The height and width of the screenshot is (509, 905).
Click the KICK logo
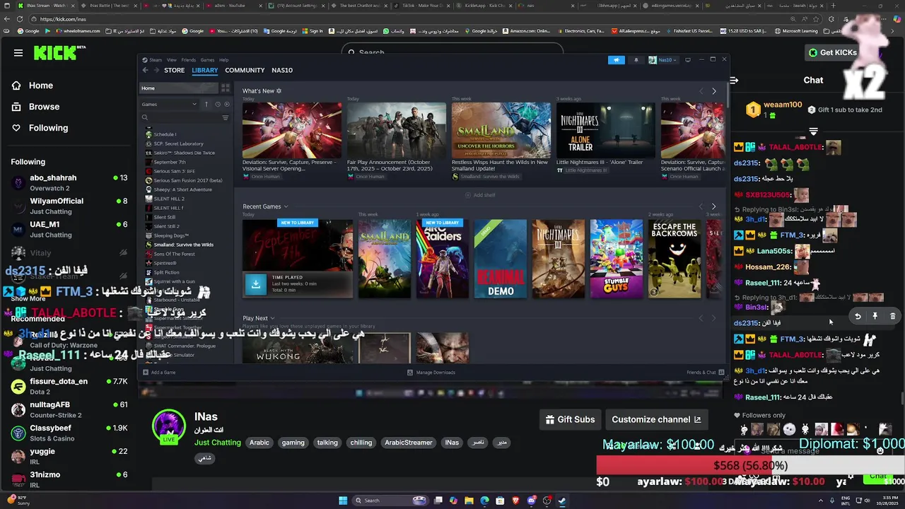(x=56, y=52)
